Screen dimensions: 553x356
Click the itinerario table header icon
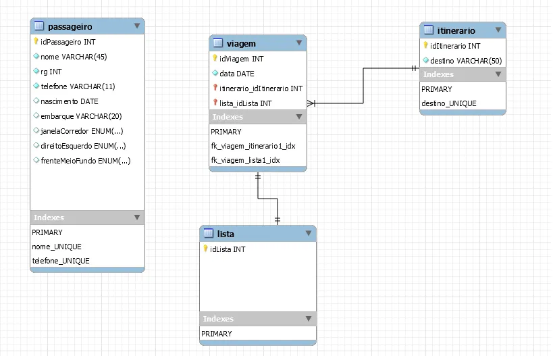428,30
